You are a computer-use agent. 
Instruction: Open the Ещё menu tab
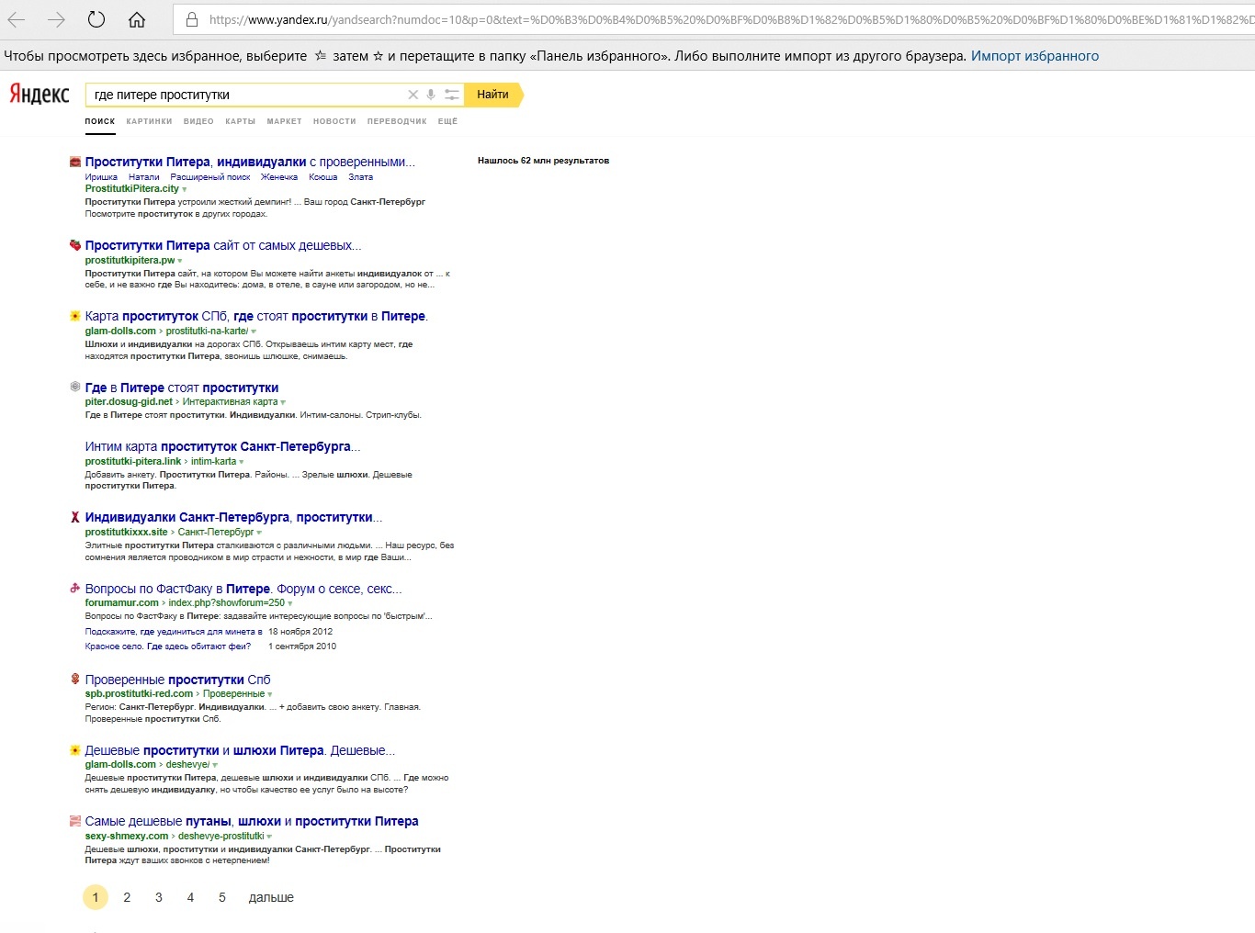447,121
